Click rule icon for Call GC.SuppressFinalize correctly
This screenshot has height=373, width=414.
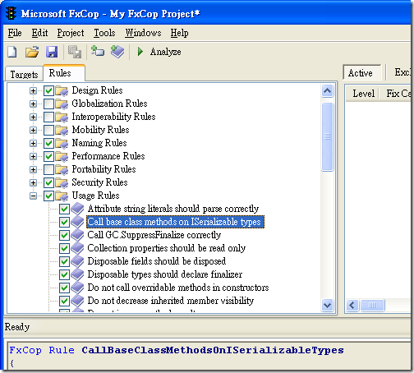[77, 235]
